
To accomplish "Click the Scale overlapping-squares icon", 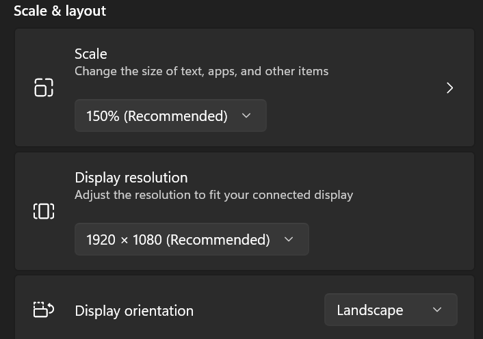I will click(43, 87).
